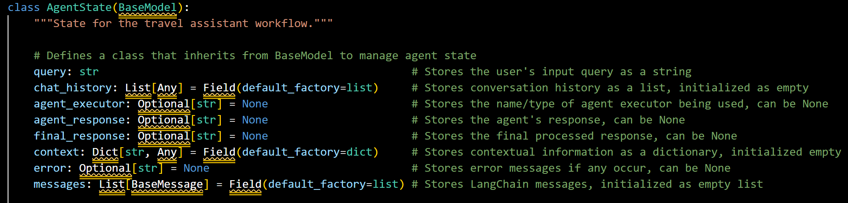
Task: Click List type on chat_history line
Action: [138, 88]
